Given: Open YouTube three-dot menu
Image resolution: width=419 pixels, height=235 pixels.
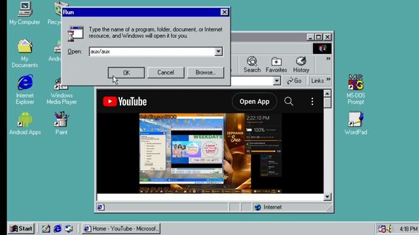Looking at the screenshot, I should coord(312,101).
